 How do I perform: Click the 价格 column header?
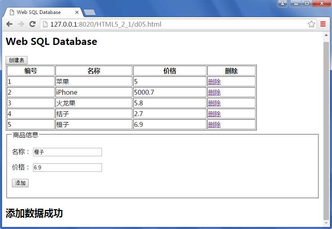click(x=170, y=70)
